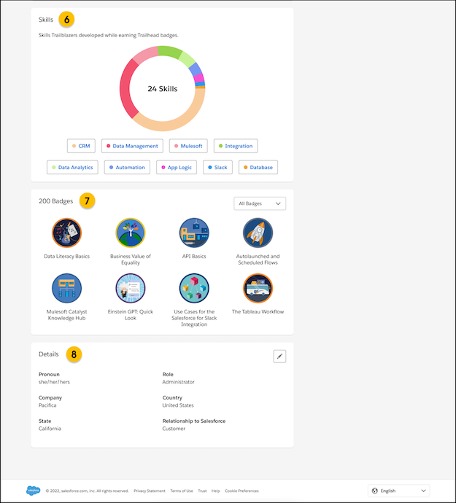The image size is (456, 503).
Task: Open the Privacy Statement footer link
Action: tap(150, 491)
